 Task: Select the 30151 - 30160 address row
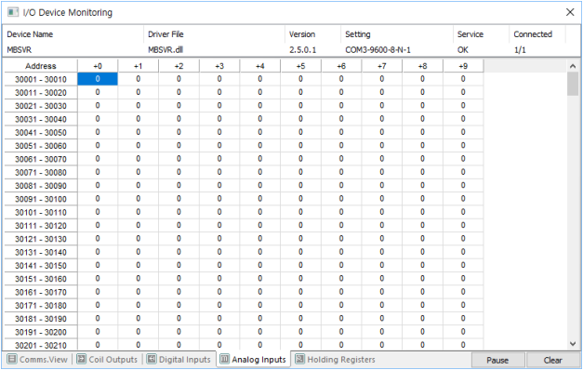pyautogui.click(x=41, y=279)
